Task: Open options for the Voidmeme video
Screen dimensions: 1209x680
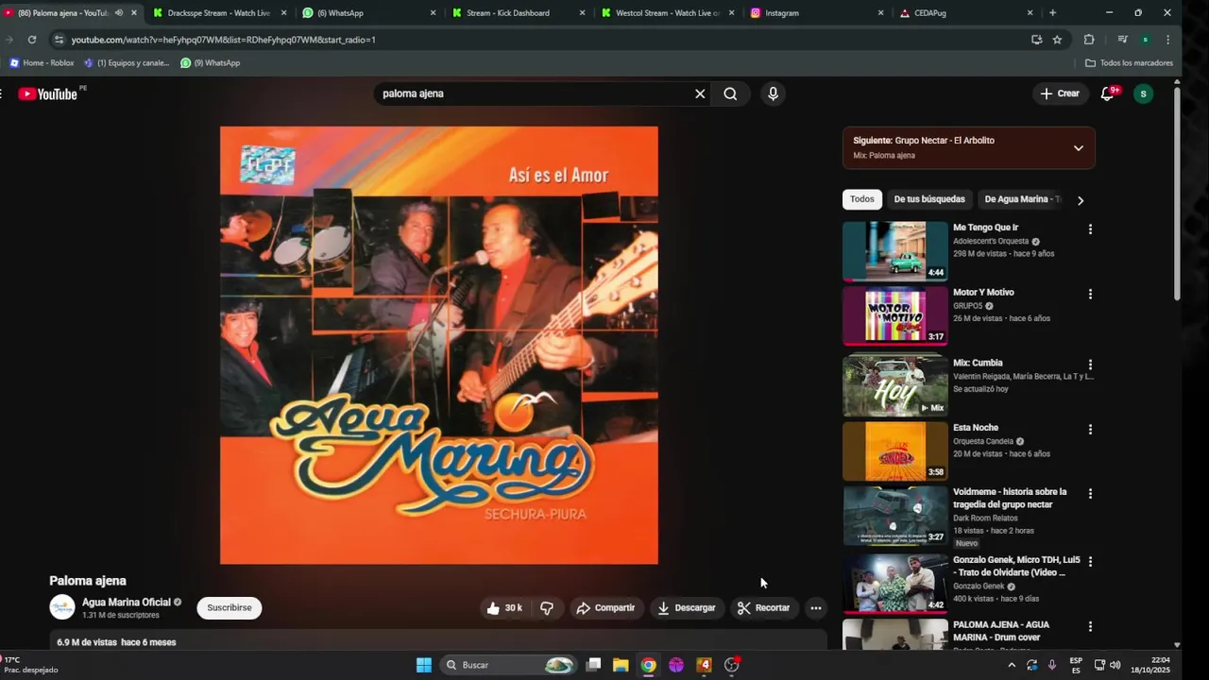Action: point(1090,494)
